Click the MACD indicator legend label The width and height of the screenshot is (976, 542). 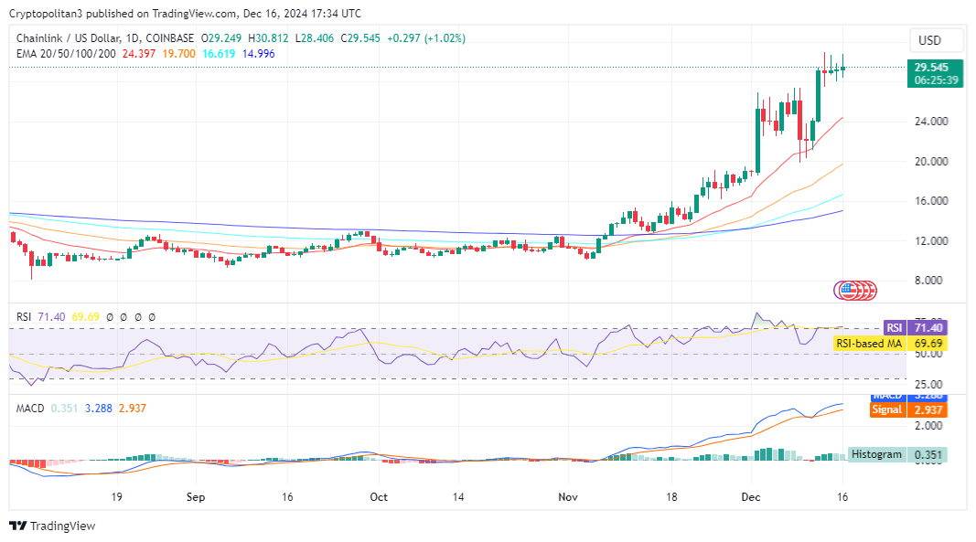30,409
